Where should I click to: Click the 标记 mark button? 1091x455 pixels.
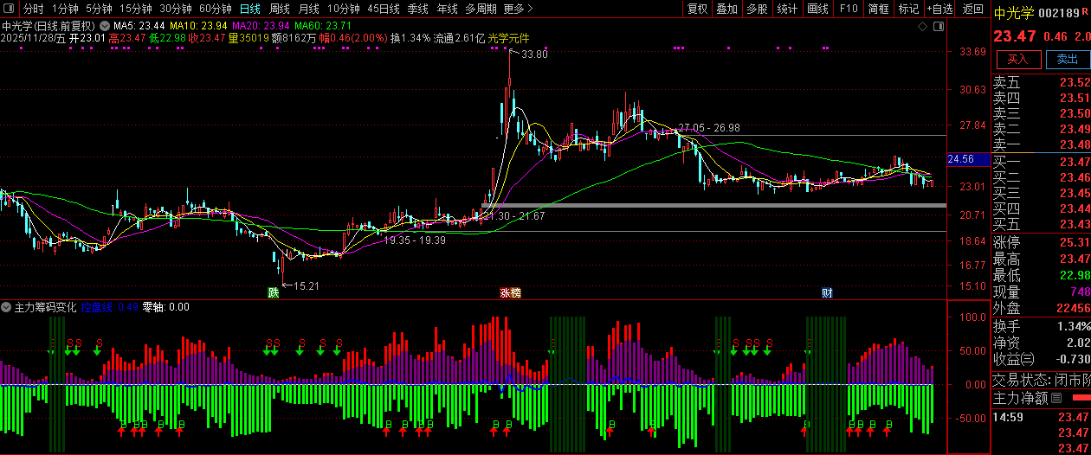coord(908,9)
